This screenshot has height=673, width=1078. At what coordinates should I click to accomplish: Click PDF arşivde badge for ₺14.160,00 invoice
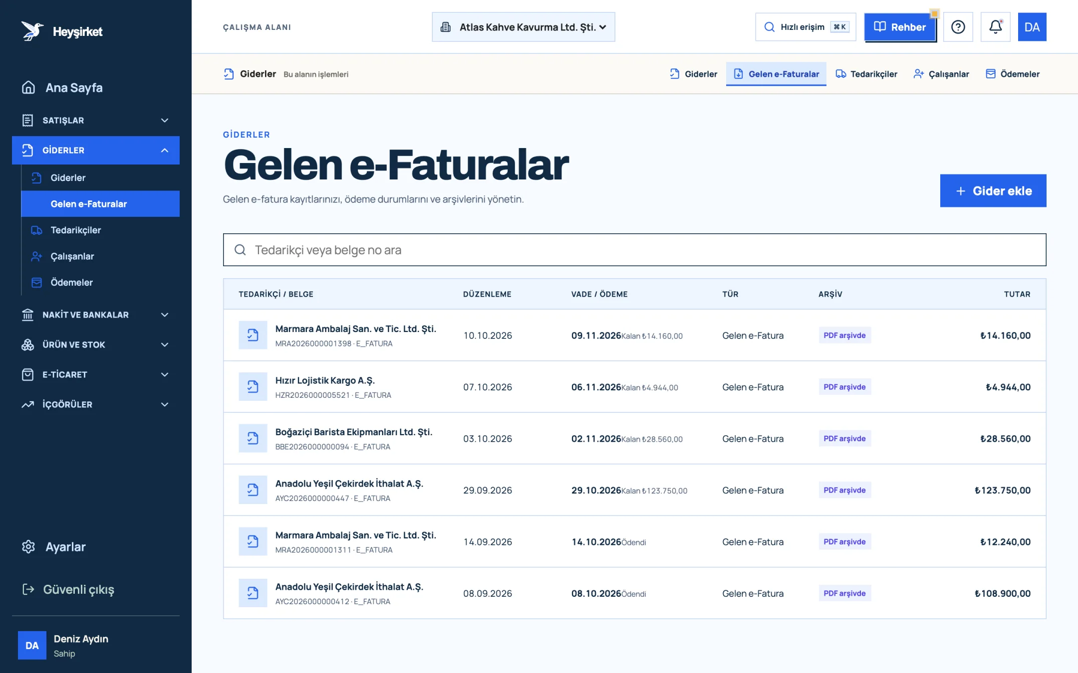click(x=844, y=335)
